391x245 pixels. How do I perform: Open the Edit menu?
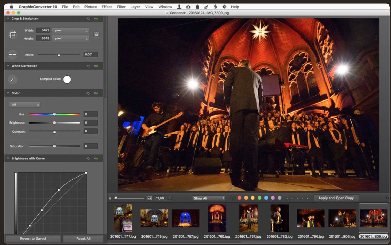(76, 7)
